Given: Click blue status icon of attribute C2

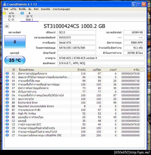Looking at the screenshot, I should [7, 121].
